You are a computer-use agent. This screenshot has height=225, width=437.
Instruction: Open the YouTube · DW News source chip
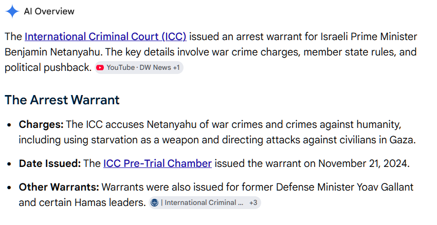click(139, 68)
